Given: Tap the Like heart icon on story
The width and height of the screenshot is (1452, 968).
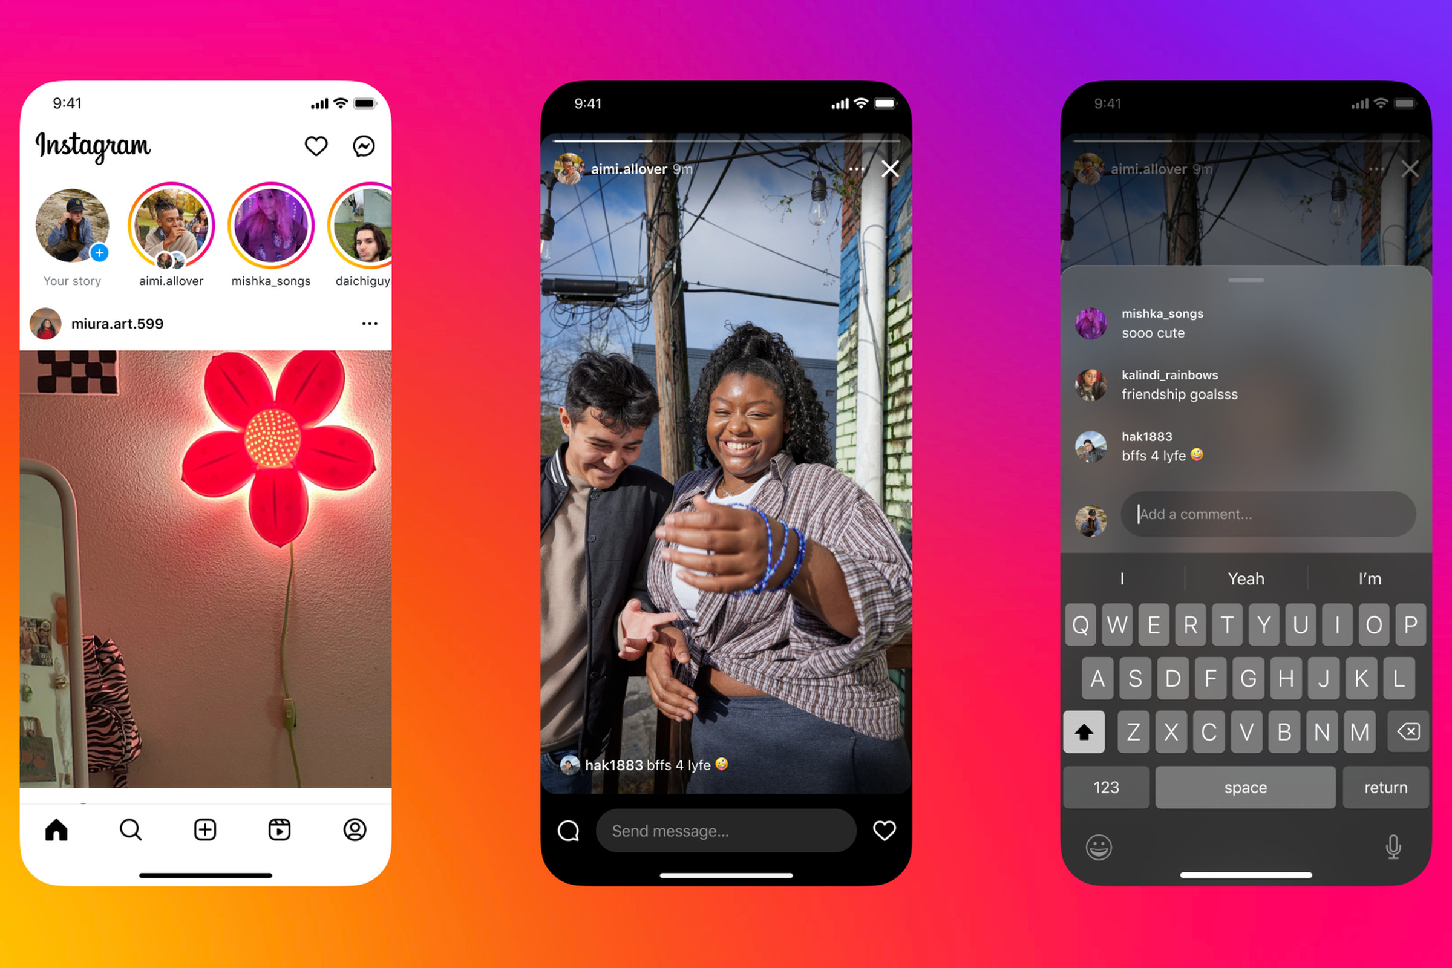Looking at the screenshot, I should click(923, 831).
